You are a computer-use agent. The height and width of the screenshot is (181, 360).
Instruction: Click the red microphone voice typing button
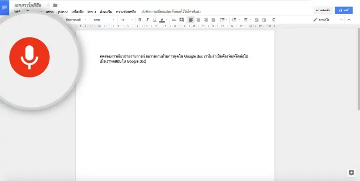pos(30,57)
